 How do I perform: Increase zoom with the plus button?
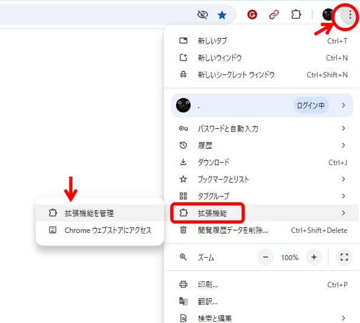314,257
